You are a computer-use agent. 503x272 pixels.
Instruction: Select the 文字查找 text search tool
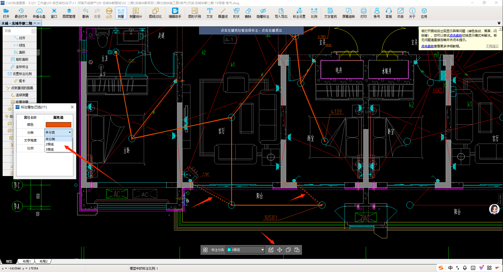(x=330, y=13)
